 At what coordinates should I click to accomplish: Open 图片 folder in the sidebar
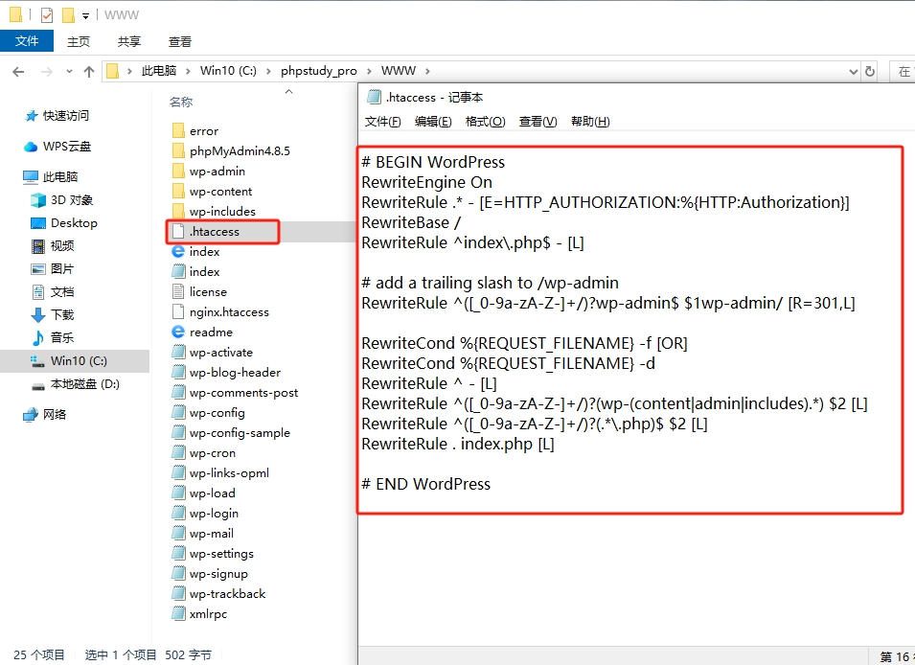[53, 268]
